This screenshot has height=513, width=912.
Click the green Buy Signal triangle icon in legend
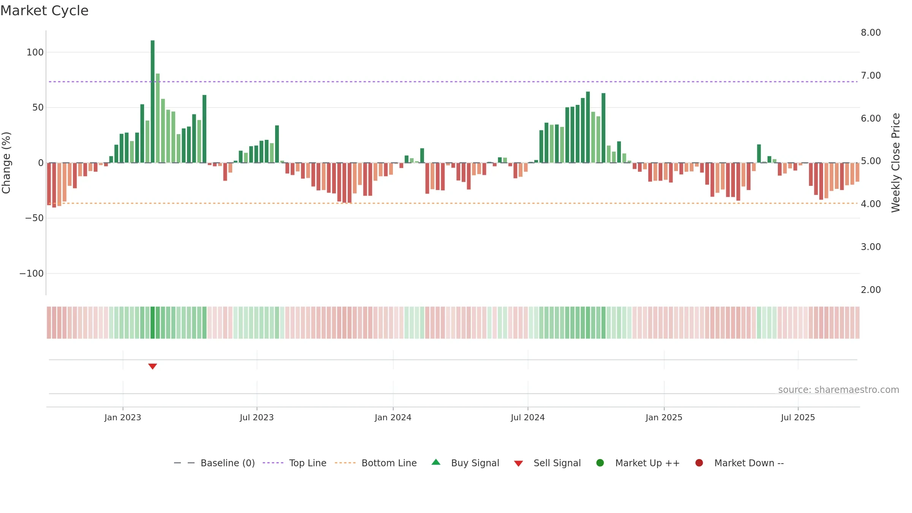(436, 462)
